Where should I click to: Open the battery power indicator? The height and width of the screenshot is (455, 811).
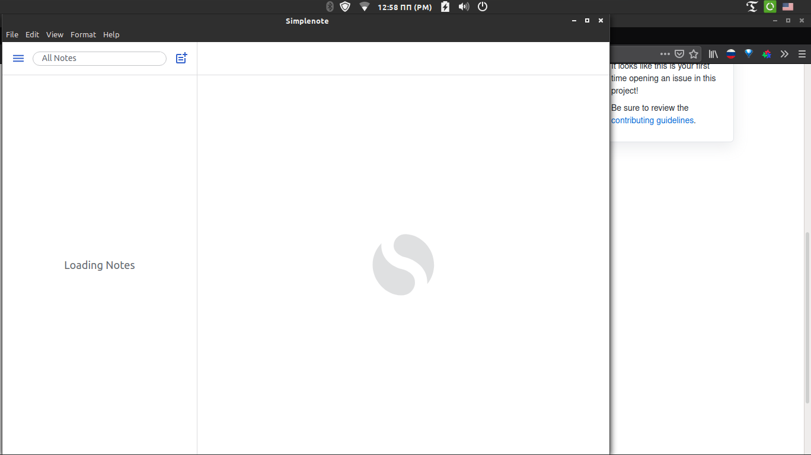coord(445,7)
